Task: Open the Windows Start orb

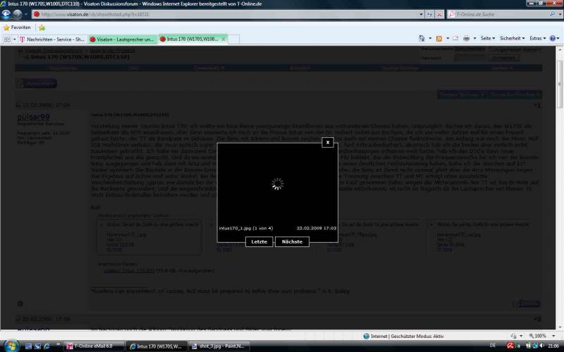Action: pyautogui.click(x=11, y=346)
